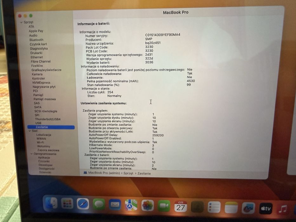Select highlighted Zasilanie sidebar item
Screen dimensions: 296x222
(51, 127)
